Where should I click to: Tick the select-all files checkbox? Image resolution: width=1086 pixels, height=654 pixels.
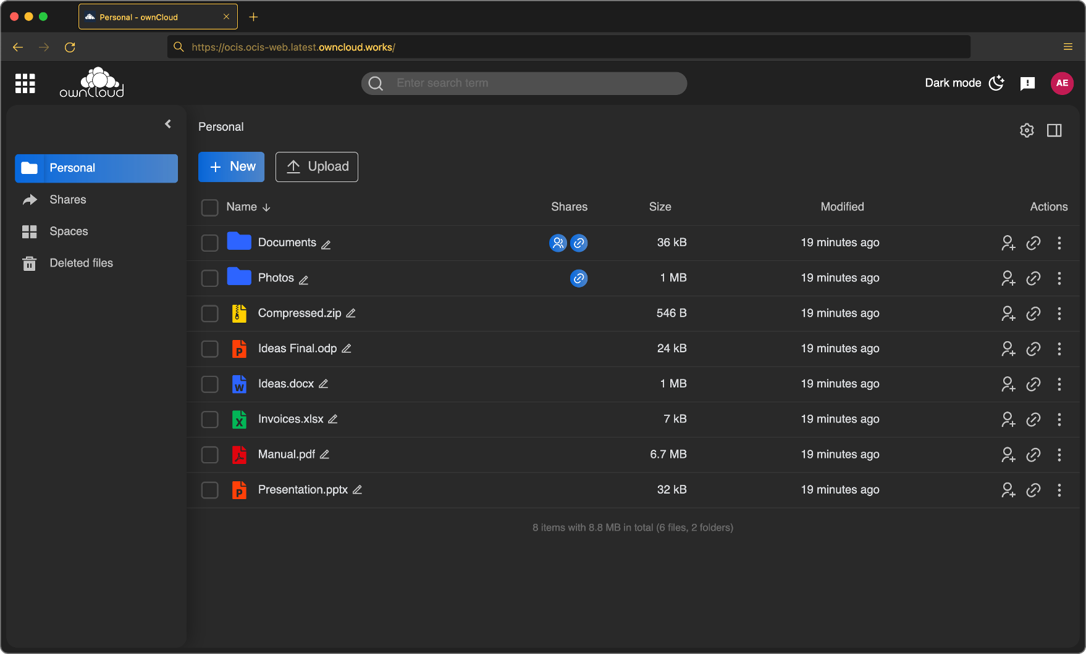pyautogui.click(x=210, y=207)
